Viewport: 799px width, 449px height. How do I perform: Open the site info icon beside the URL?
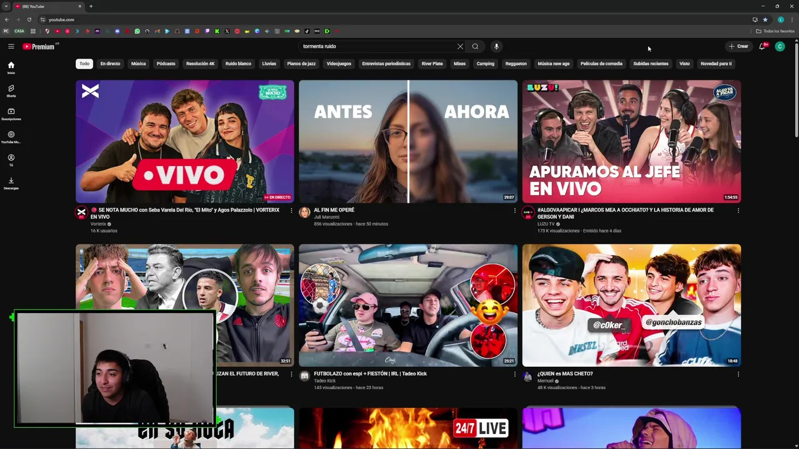pyautogui.click(x=42, y=19)
